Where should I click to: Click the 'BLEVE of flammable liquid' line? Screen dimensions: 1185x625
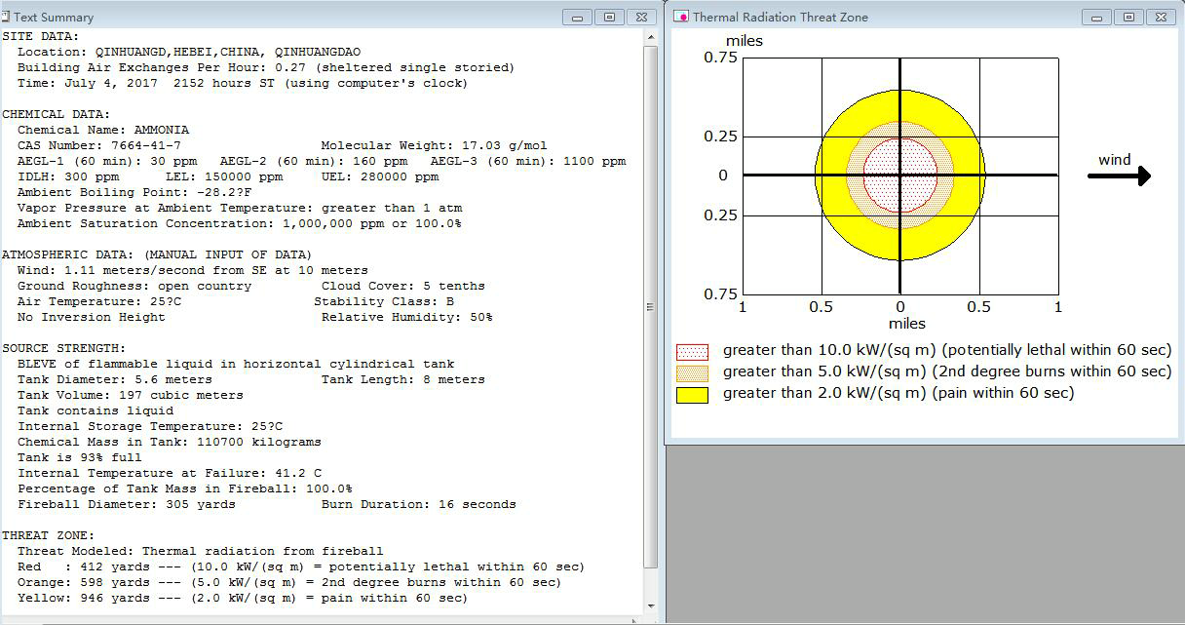[x=236, y=364]
